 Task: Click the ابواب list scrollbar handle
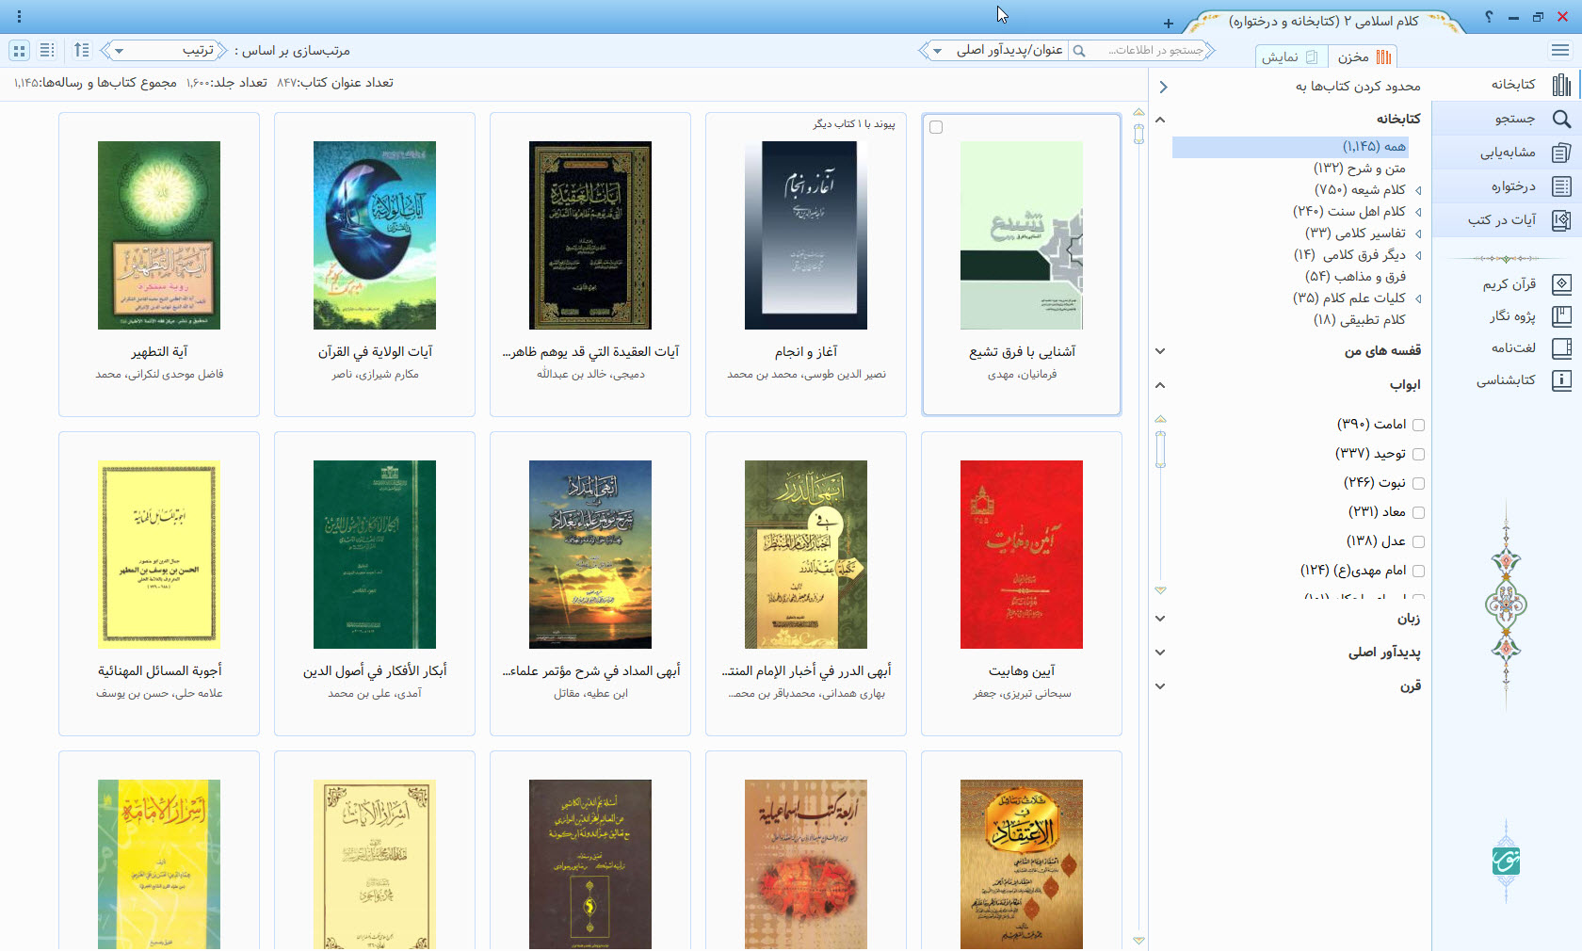1160,449
